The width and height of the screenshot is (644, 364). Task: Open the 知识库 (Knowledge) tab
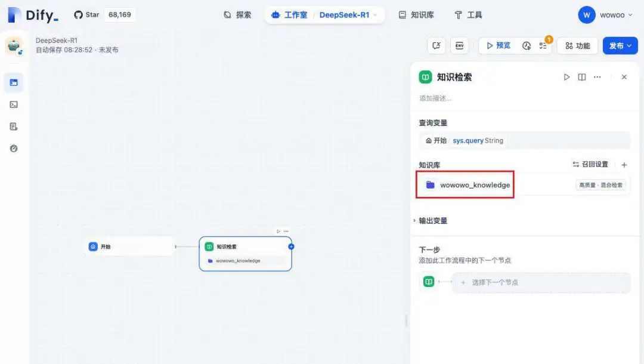point(416,15)
